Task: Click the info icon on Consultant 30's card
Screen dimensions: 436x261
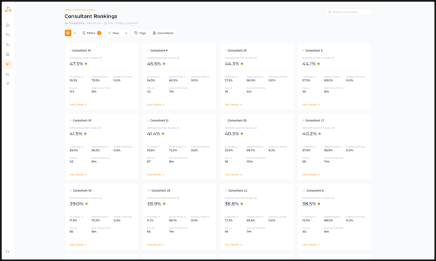Action: 255,128
